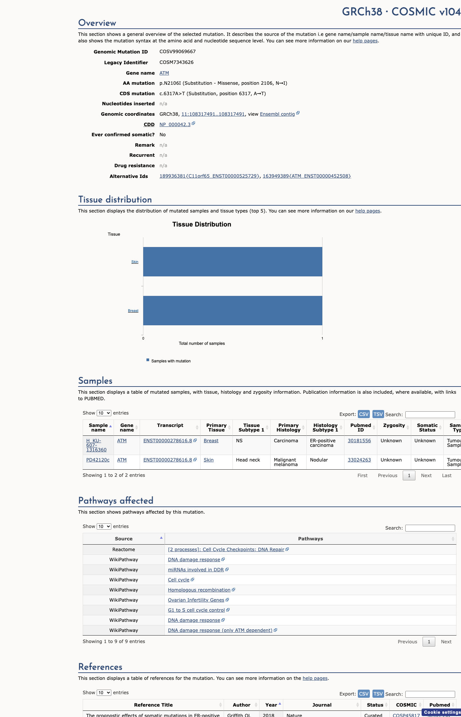Screen dimensions: 461x717
Task: Open help pages link in Overview section
Action: (365, 41)
